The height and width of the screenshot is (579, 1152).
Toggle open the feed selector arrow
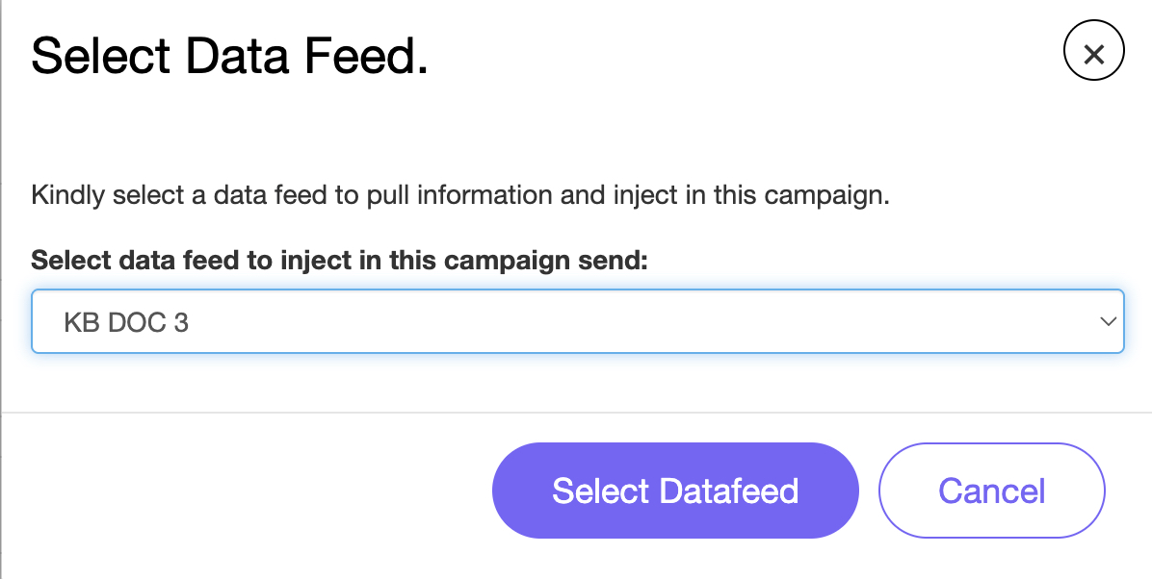pyautogui.click(x=1108, y=321)
